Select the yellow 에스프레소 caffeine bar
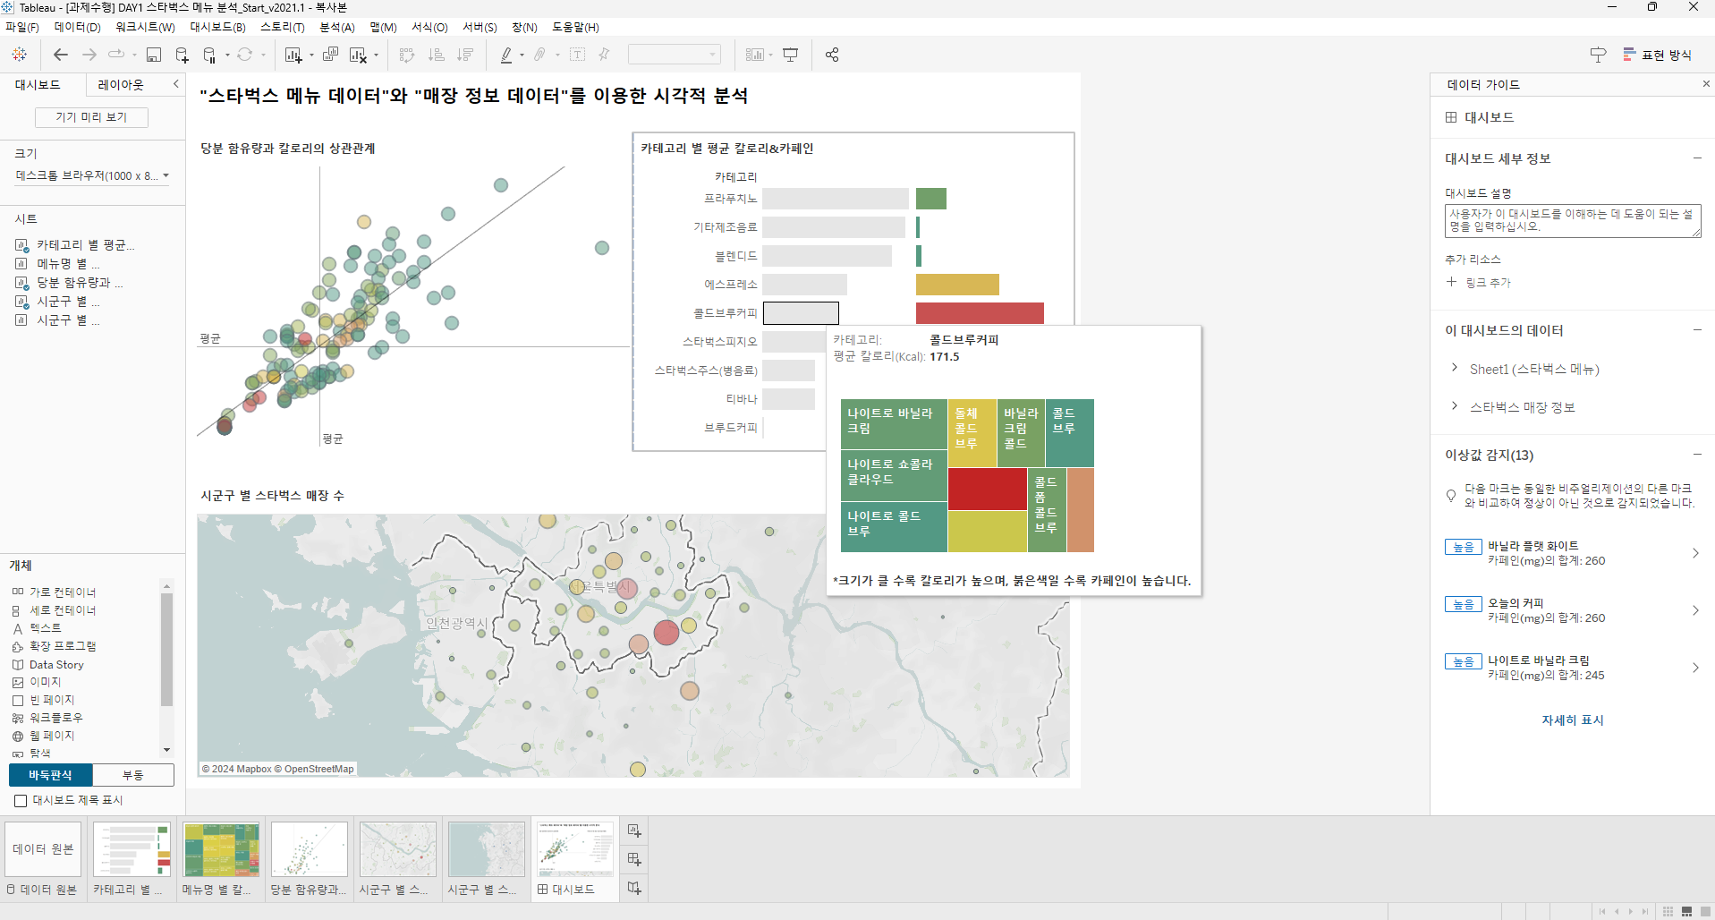The width and height of the screenshot is (1715, 920). tap(957, 285)
